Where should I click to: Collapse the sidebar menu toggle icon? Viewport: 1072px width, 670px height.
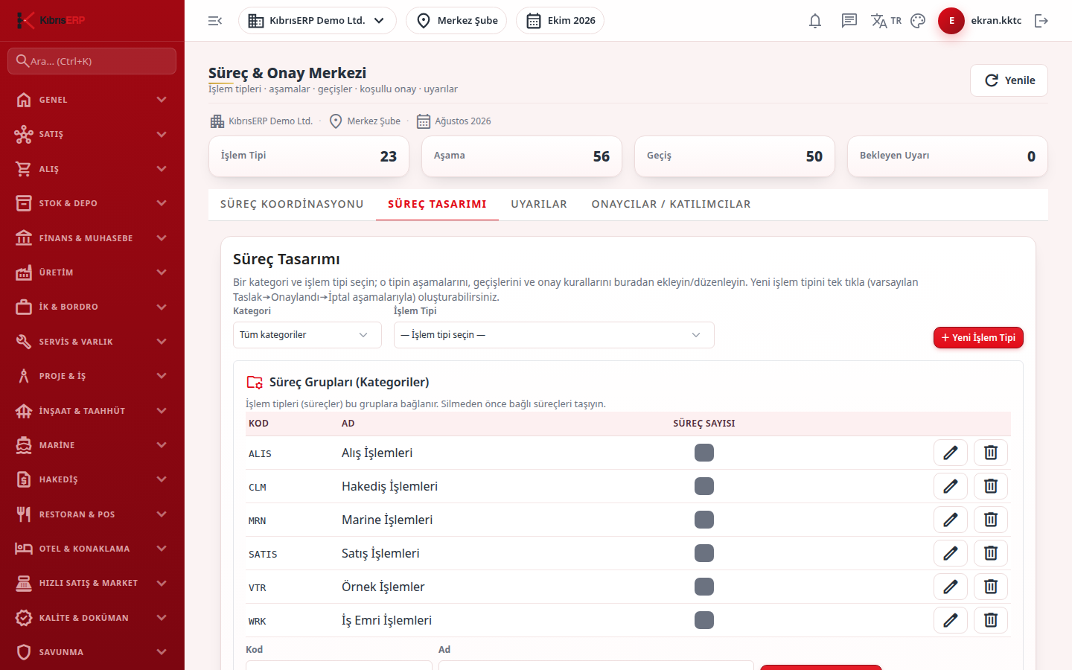[215, 21]
